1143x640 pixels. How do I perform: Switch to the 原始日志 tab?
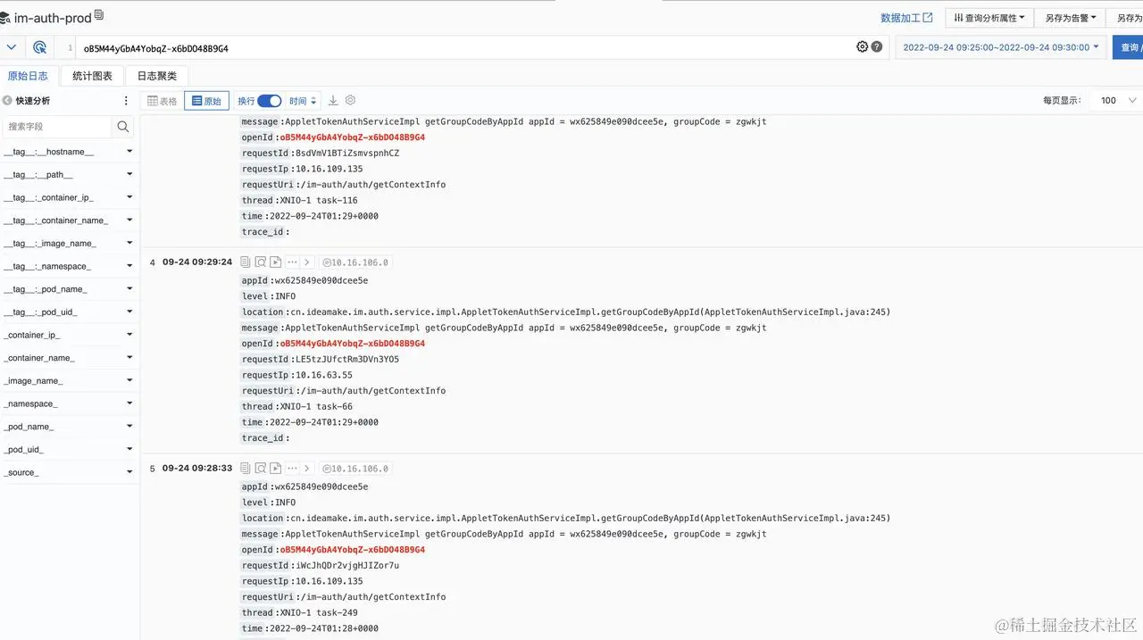[28, 76]
